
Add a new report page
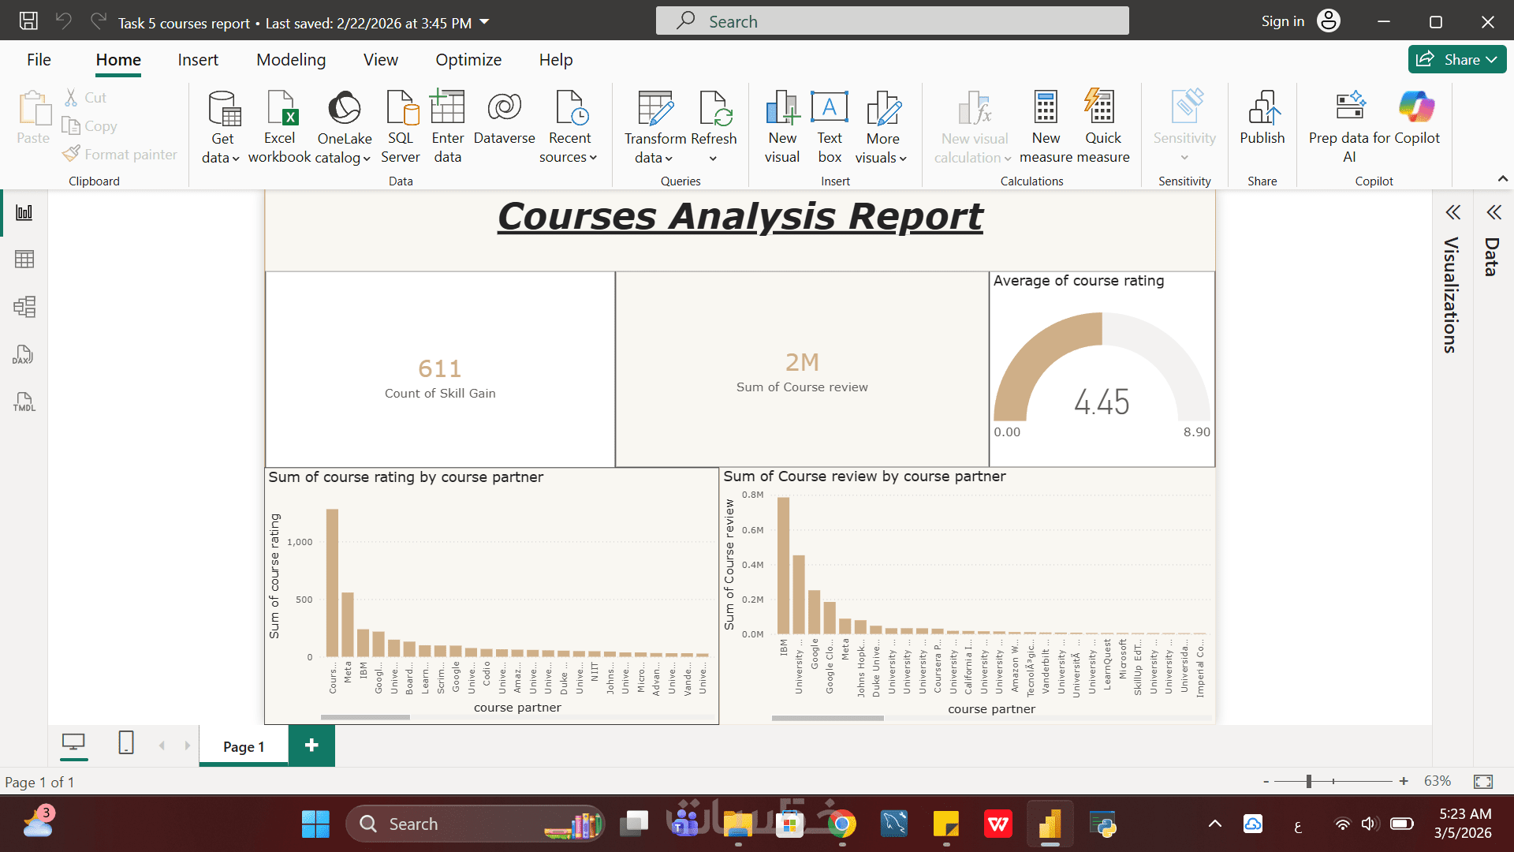[311, 745]
